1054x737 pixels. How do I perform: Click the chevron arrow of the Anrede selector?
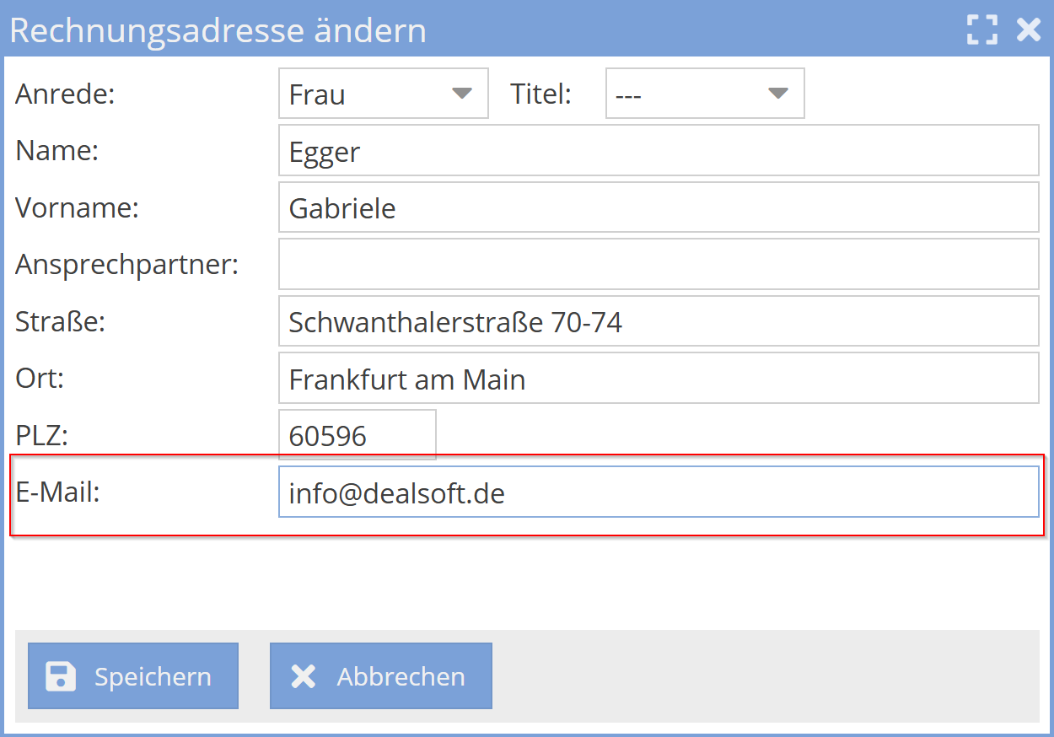(x=463, y=94)
